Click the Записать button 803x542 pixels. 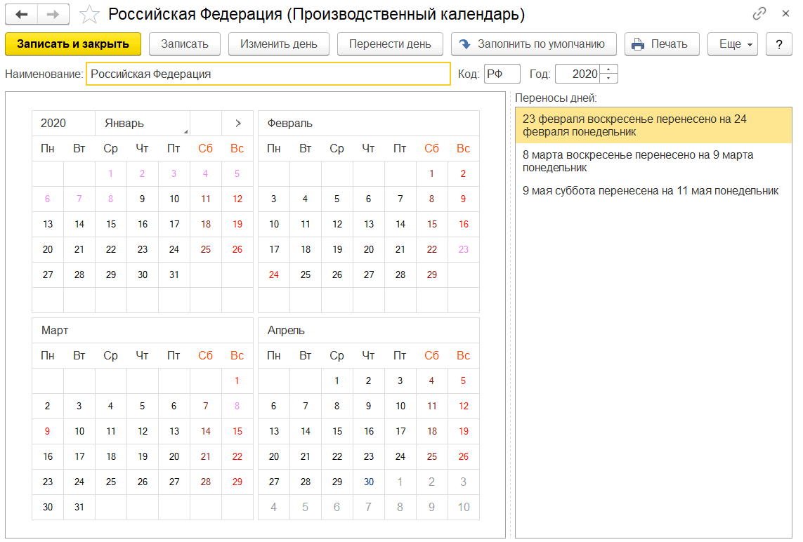coord(185,44)
